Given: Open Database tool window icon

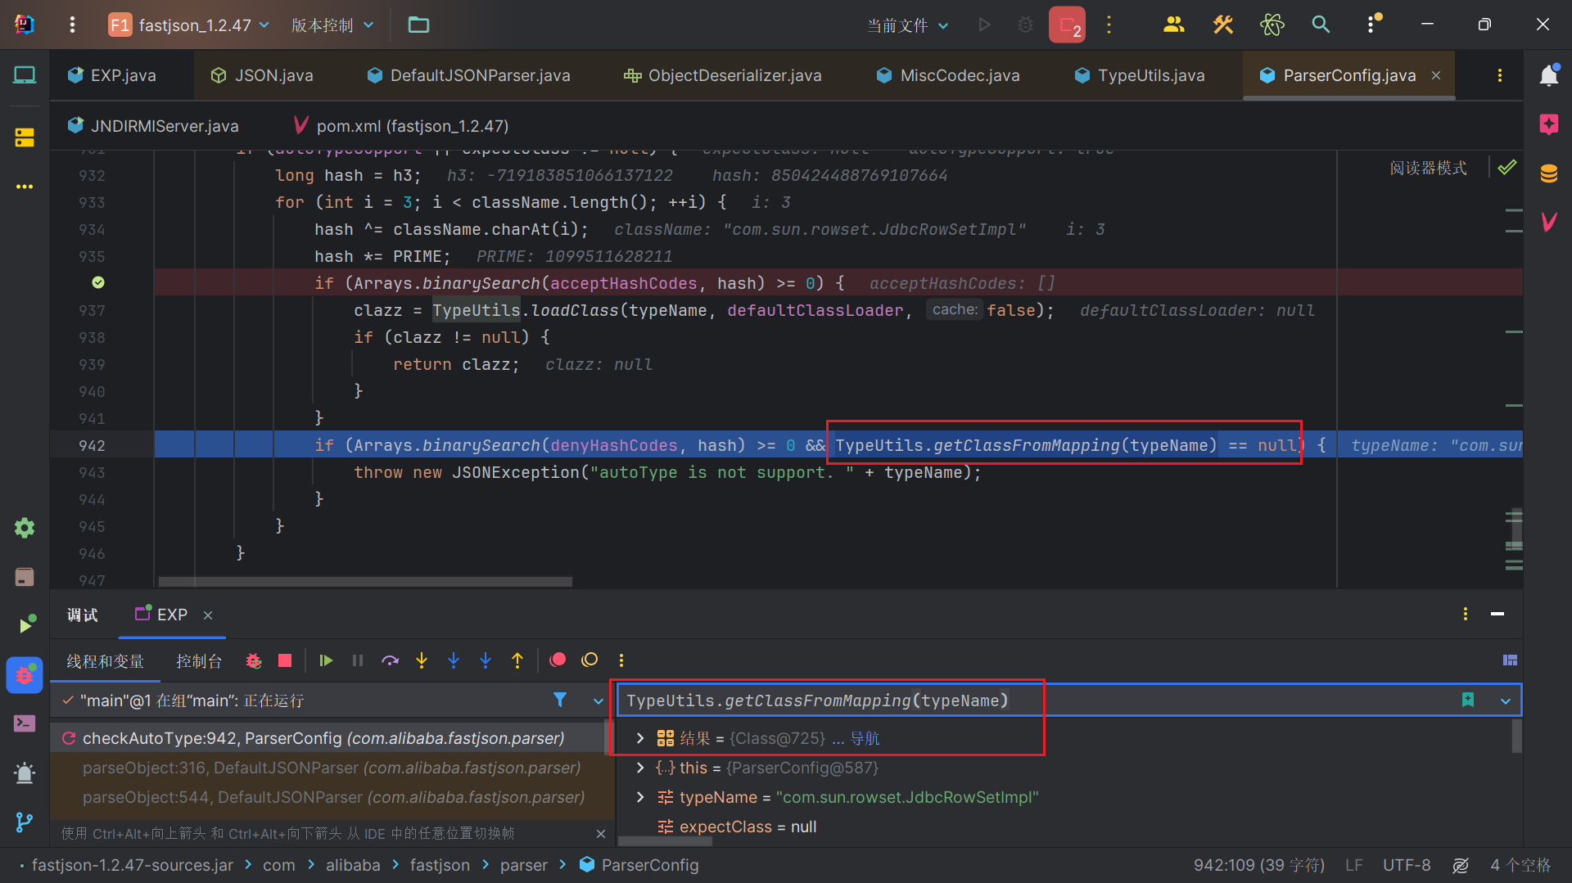Looking at the screenshot, I should pos(1548,173).
